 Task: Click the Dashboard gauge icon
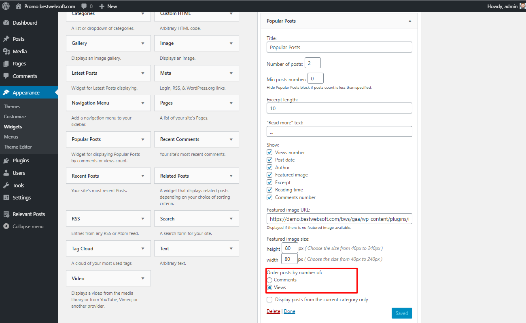(6, 23)
